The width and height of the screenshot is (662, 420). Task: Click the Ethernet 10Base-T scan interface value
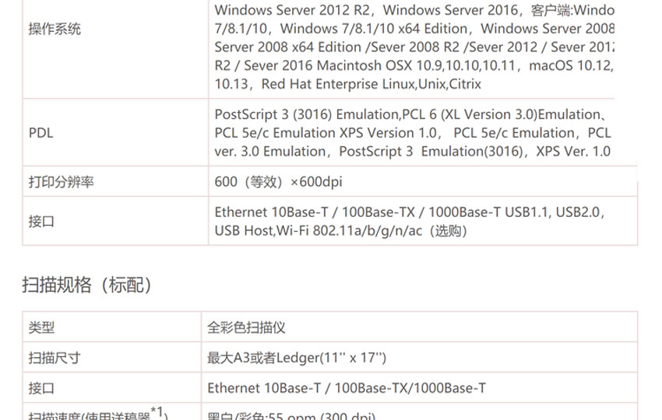[x=347, y=388]
